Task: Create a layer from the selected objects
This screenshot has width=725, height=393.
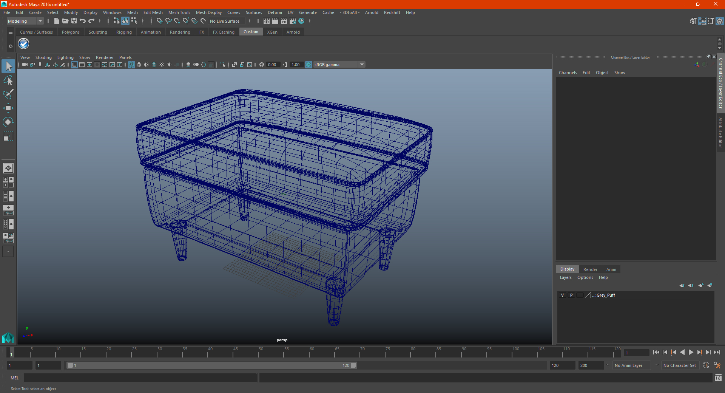Action: [710, 285]
